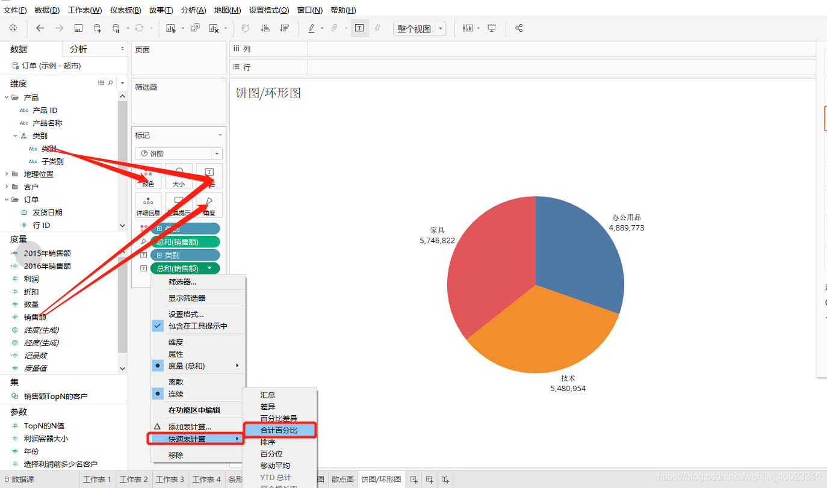Select 合计百分比 in the quick table calculation submenu
Image resolution: width=827 pixels, height=488 pixels.
280,430
